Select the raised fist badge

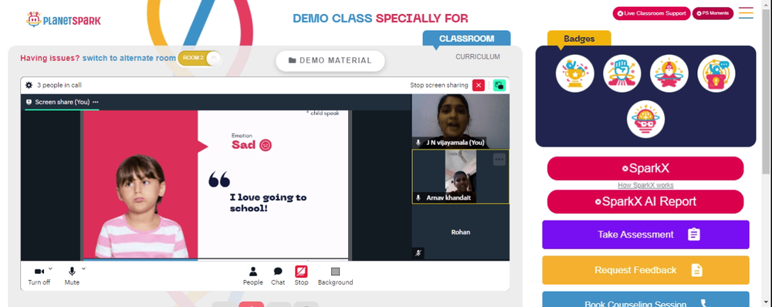(x=621, y=73)
